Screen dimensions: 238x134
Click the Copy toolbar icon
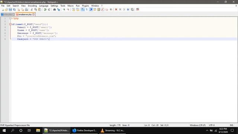[36, 10]
